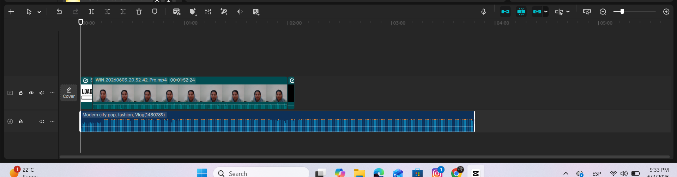This screenshot has height=177, width=677.
Task: Delete left of playhead with trim tool
Action: pyautogui.click(x=107, y=12)
